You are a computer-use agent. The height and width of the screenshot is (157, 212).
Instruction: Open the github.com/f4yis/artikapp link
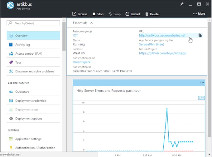point(162,53)
